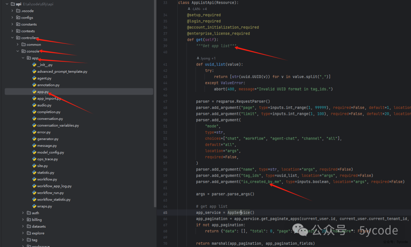Click the Python icon beside site.py

tap(34, 166)
